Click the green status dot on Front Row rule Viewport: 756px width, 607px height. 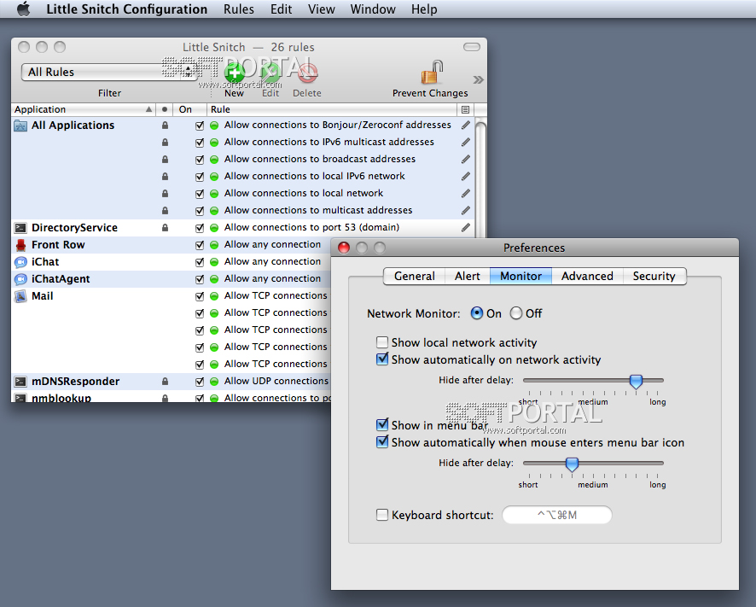(x=214, y=245)
